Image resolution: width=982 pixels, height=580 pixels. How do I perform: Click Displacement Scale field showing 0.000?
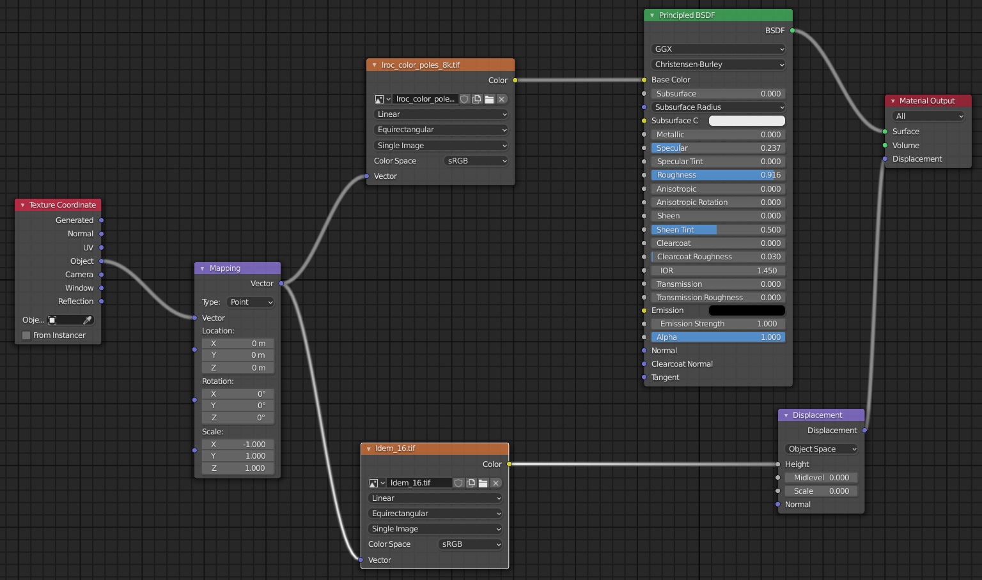821,491
